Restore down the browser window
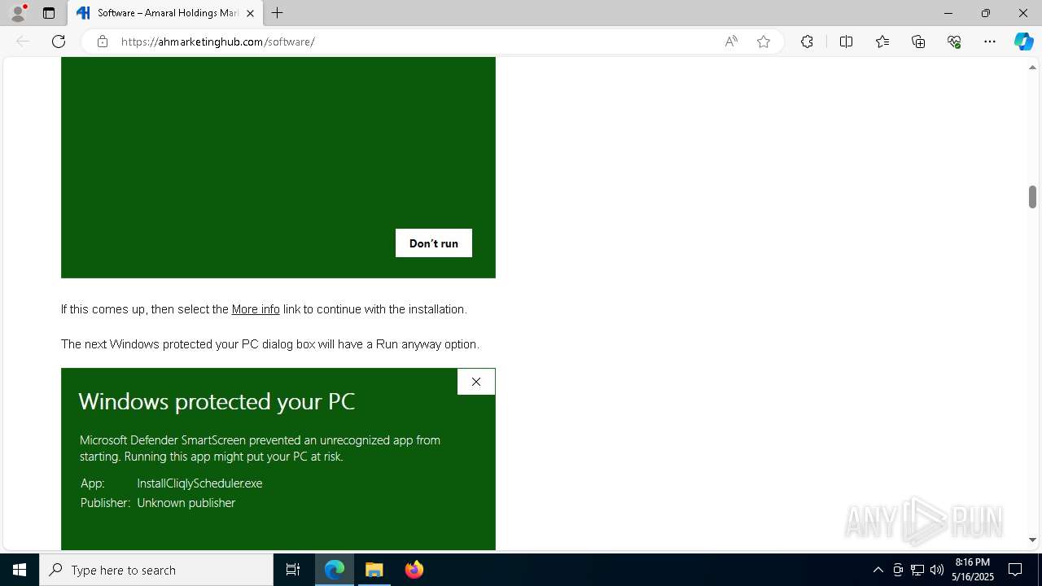The width and height of the screenshot is (1042, 586). (x=986, y=13)
